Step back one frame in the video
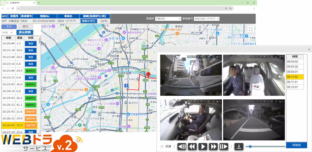Viewport: 312px width, 152px height. pyautogui.click(x=182, y=146)
